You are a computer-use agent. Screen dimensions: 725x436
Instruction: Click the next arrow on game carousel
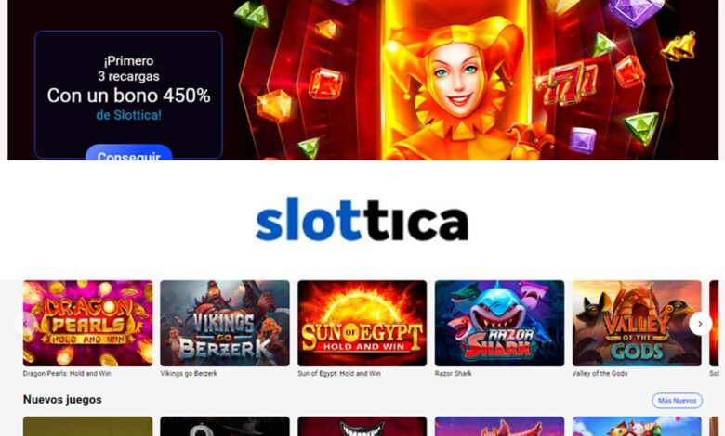pos(700,324)
